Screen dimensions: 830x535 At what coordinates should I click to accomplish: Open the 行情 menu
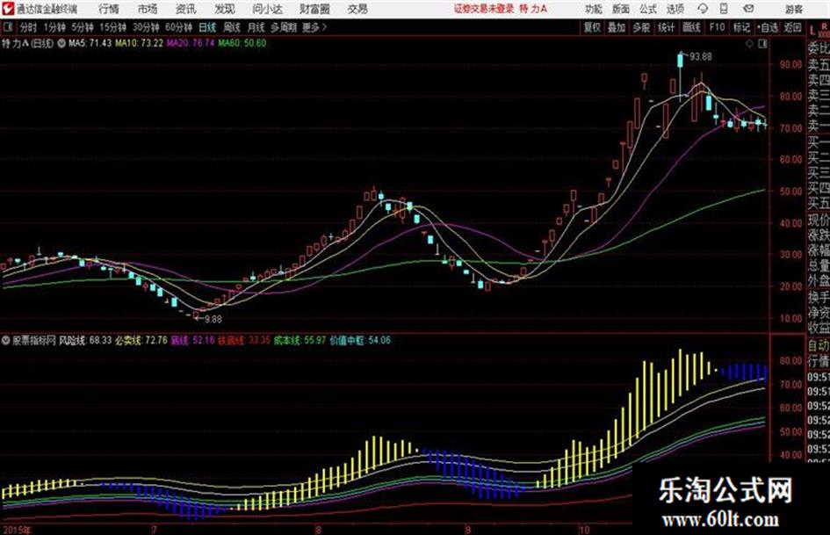[x=109, y=9]
